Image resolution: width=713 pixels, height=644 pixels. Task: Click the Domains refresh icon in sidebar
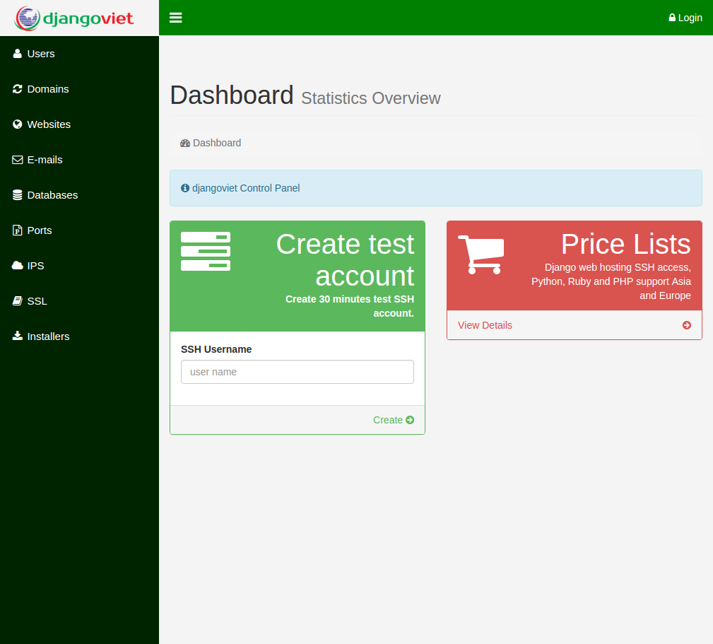18,89
